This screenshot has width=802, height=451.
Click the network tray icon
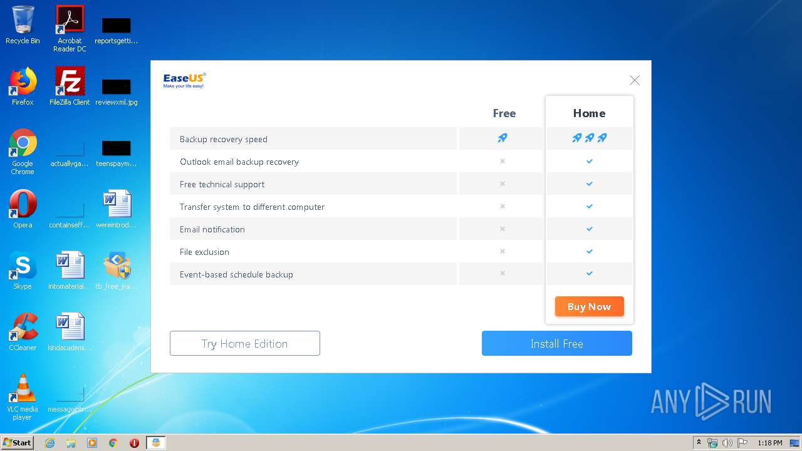[x=712, y=443]
